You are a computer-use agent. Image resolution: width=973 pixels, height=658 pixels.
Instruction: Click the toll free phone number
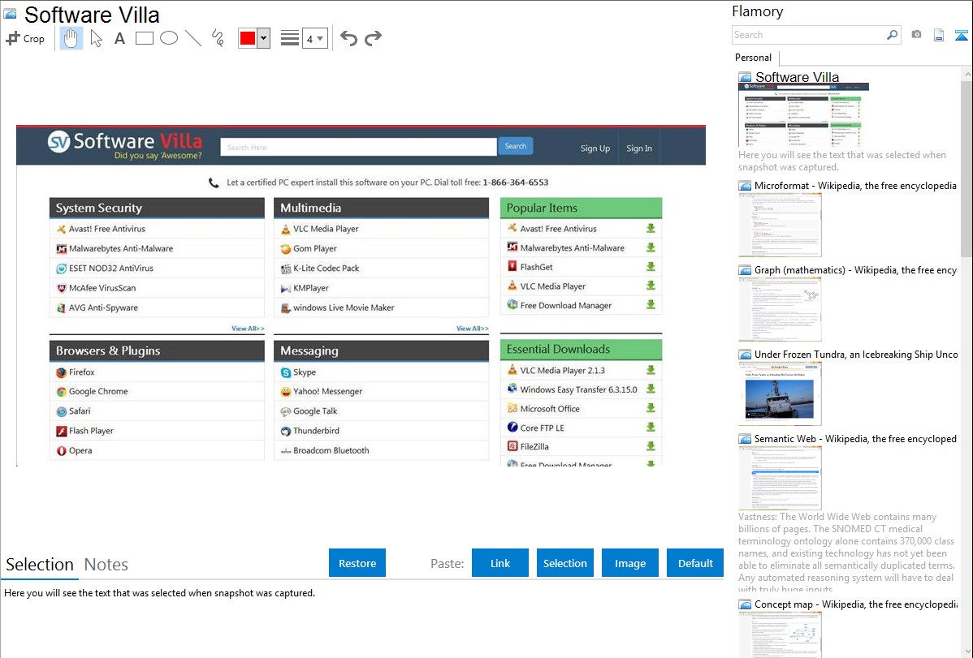coord(516,183)
